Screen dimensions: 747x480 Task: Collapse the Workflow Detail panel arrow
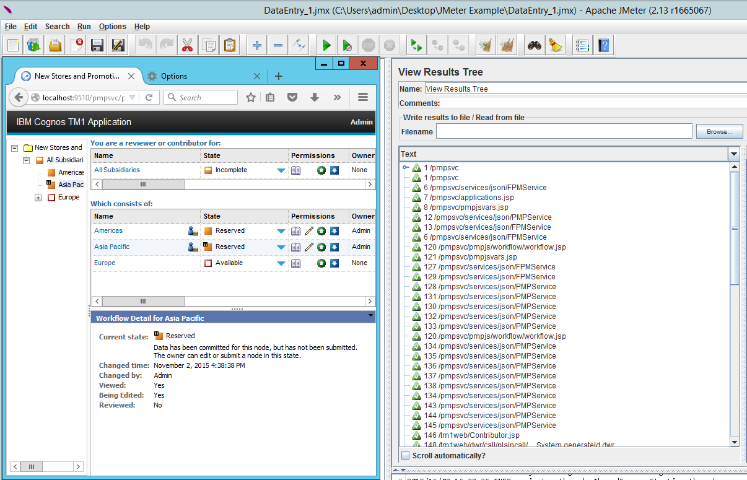coord(370,316)
